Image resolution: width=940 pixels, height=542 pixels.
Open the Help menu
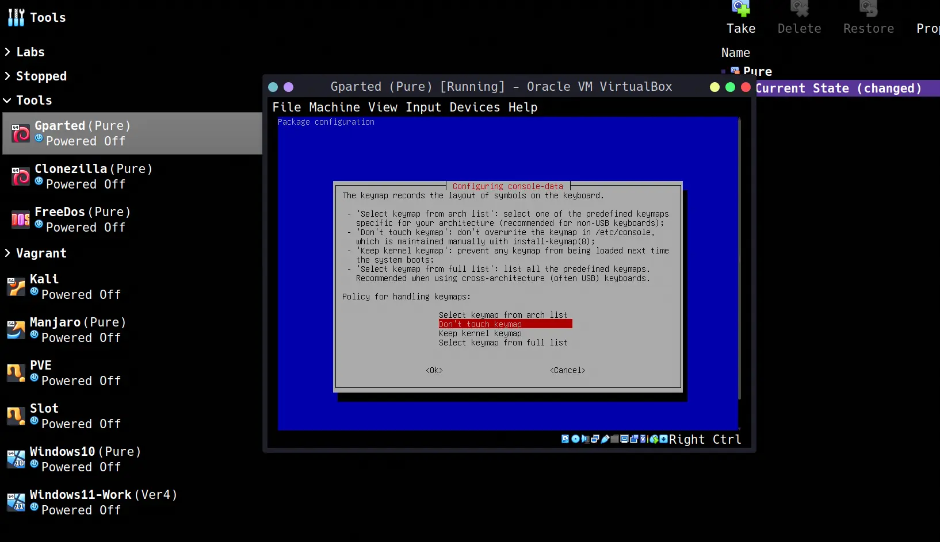[523, 107]
